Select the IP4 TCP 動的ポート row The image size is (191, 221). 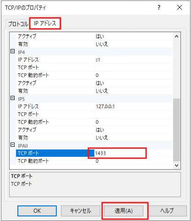pyautogui.click(x=94, y=75)
